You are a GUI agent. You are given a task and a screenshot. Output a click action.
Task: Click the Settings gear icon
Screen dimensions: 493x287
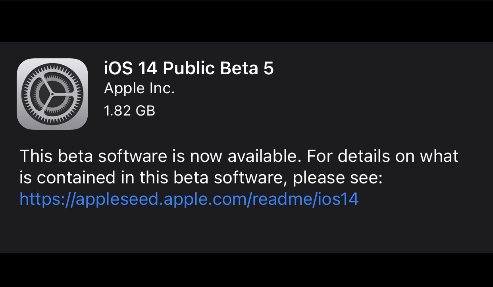coord(52,94)
